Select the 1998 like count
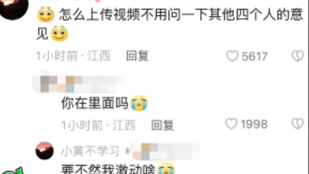This screenshot has height=174, width=309. point(254,124)
